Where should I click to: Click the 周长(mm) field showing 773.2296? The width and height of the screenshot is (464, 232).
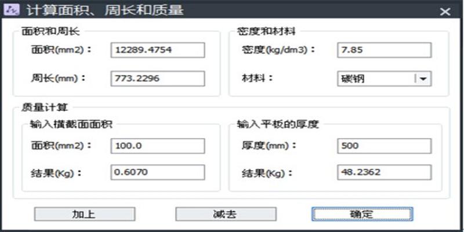tap(158, 79)
